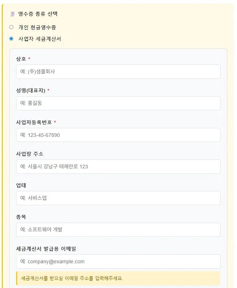Click the 사업자등록번호 input field
This screenshot has height=288, width=237.
pyautogui.click(x=118, y=135)
